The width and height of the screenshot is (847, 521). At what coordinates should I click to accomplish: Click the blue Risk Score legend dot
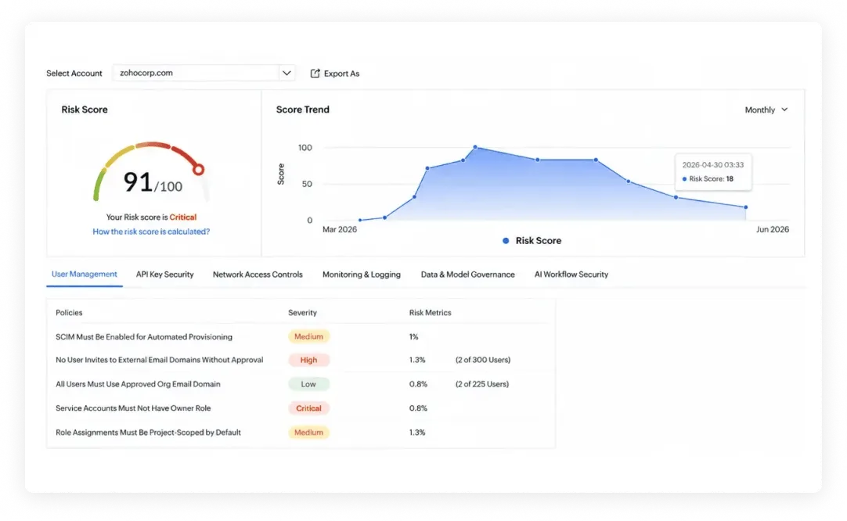(506, 241)
